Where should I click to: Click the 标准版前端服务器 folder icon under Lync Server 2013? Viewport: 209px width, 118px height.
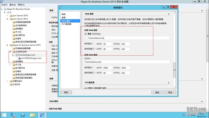point(14,22)
